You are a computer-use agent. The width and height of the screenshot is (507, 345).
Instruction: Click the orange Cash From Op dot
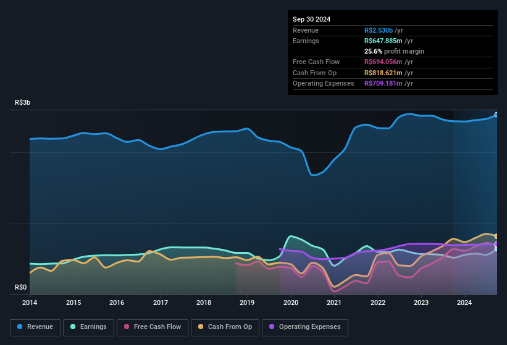pyautogui.click(x=201, y=327)
